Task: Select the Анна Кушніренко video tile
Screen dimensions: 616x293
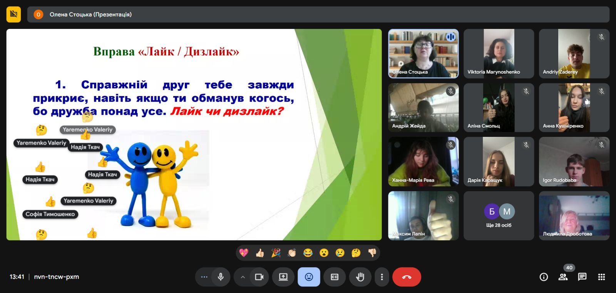Action: pyautogui.click(x=574, y=108)
